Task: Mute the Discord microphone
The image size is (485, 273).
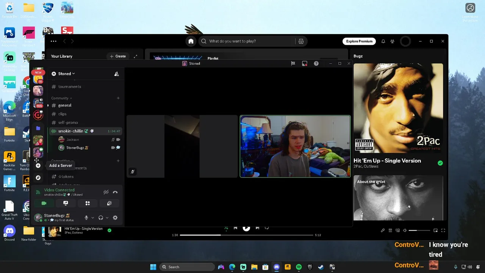Action: [86, 218]
